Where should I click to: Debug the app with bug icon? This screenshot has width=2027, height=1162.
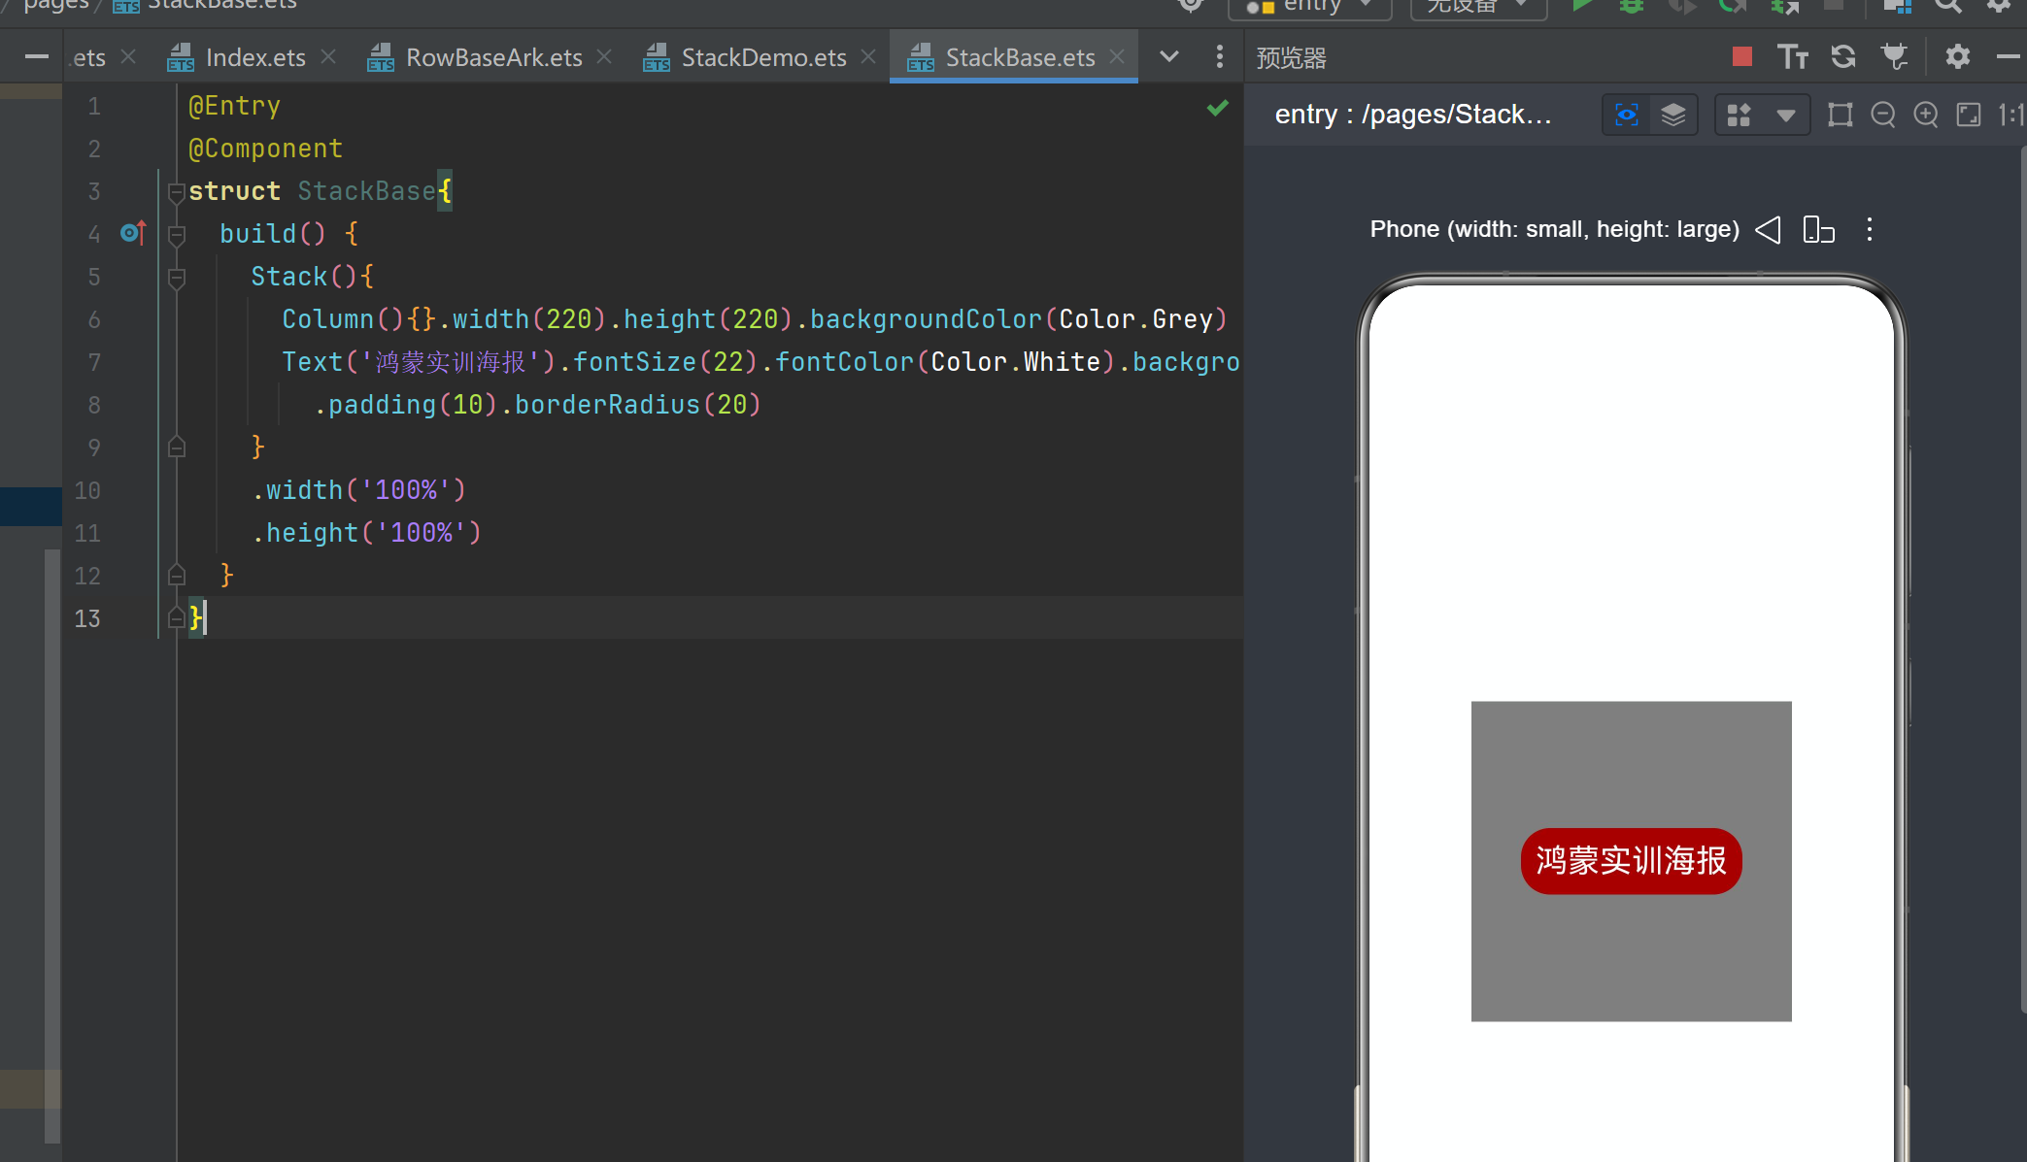[1632, 6]
